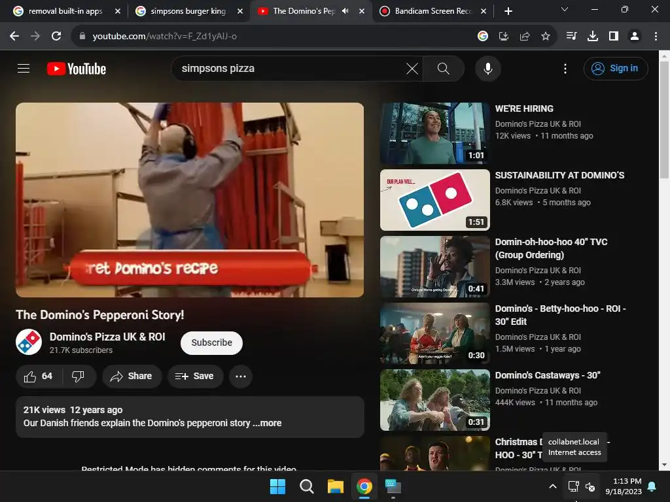
Task: Share this page icon in address bar
Action: click(x=525, y=37)
